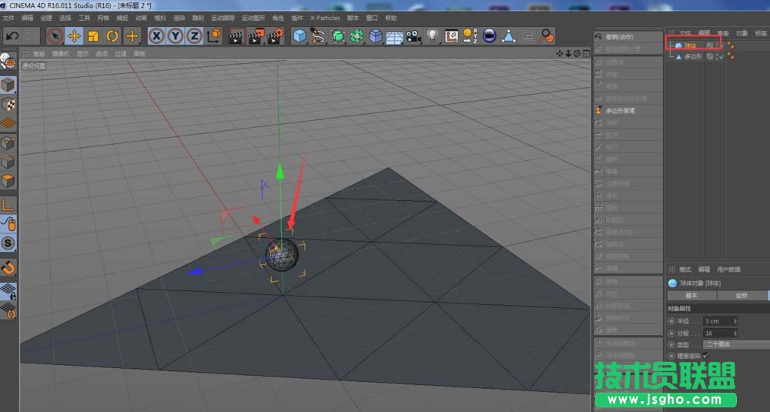Screen dimensions: 770x412
Task: Open viewport 显示 menu
Action: pos(82,54)
